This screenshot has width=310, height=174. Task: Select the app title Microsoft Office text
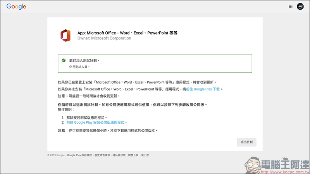[x=127, y=33]
